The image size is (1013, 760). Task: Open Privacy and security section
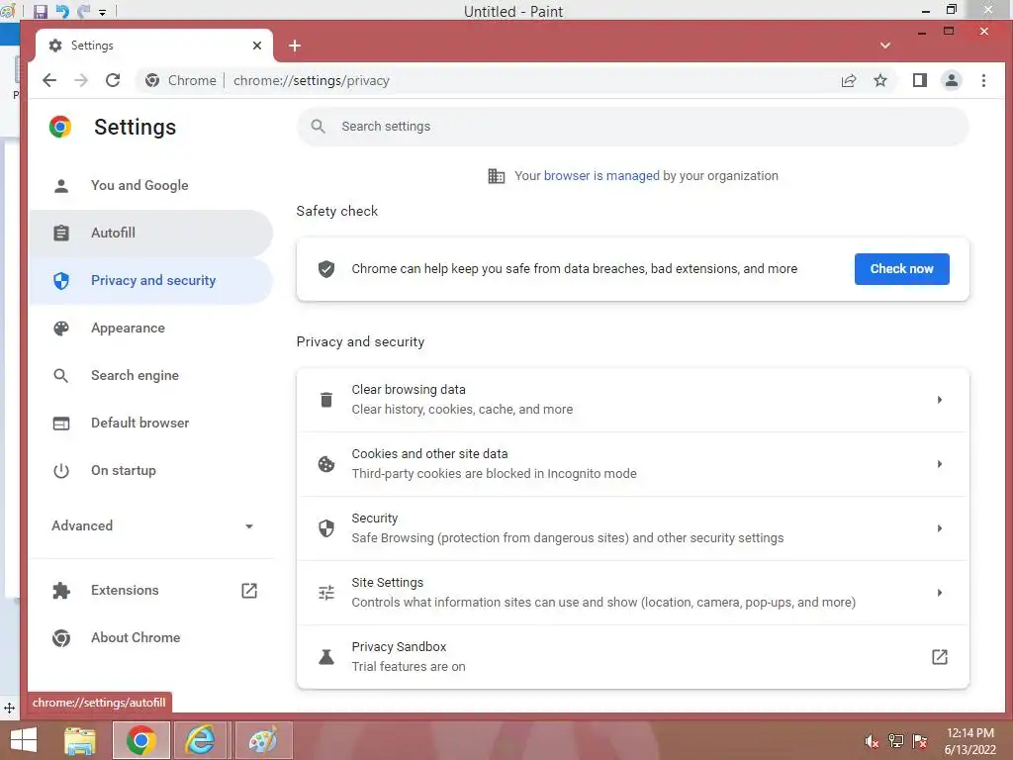pos(150,280)
